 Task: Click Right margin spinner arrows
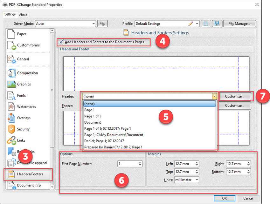click(248, 164)
